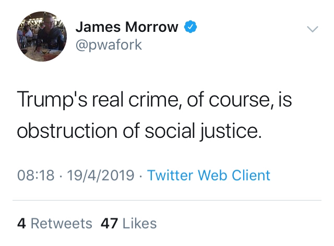
Task: Open the @pwafork handle link
Action: tap(109, 45)
